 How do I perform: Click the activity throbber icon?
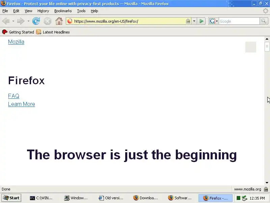[x=266, y=11]
